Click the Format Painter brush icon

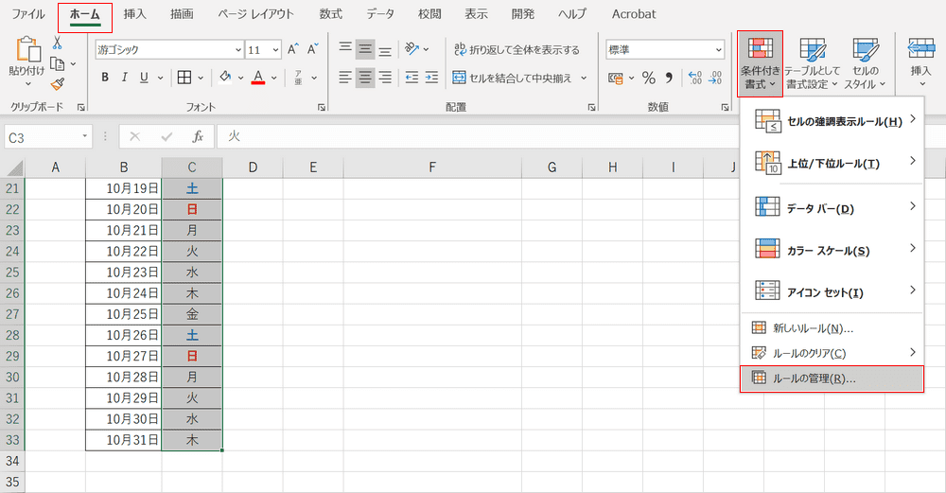(58, 84)
